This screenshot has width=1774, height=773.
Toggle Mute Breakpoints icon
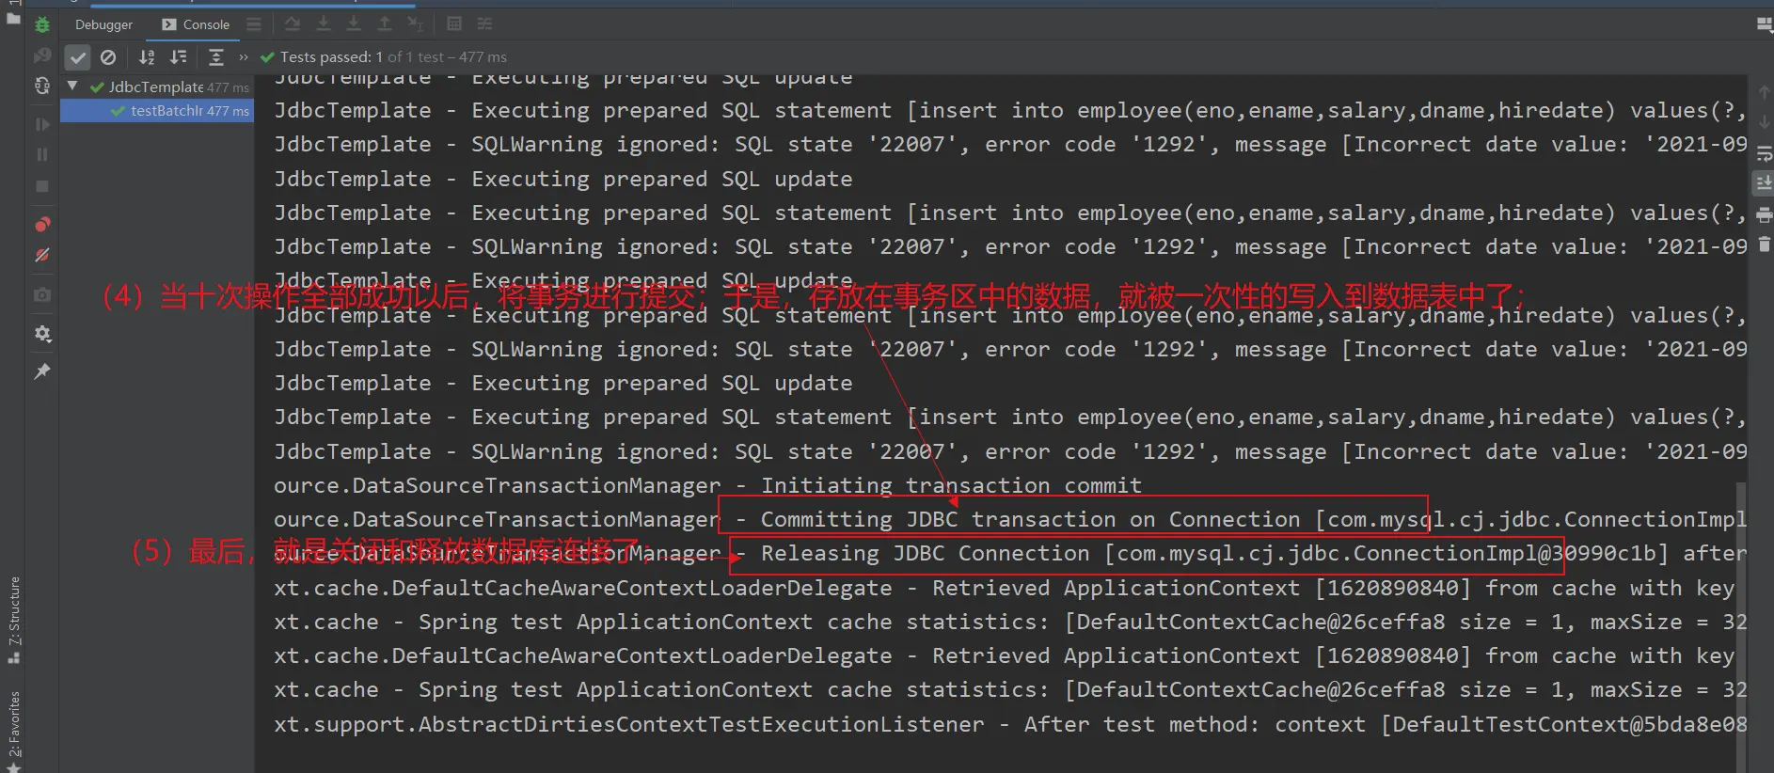pos(42,255)
